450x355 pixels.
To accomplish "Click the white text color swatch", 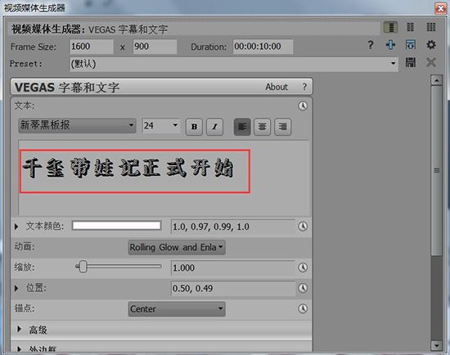I will click(x=116, y=226).
